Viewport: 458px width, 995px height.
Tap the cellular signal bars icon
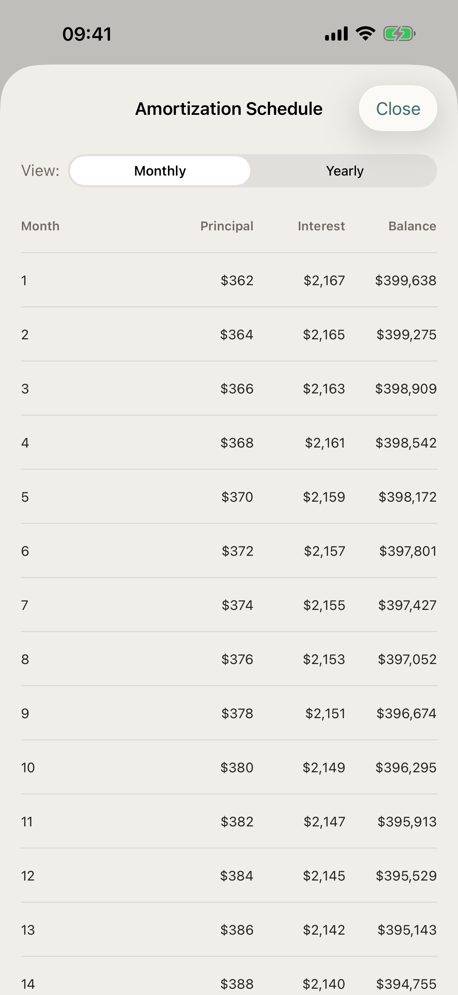(336, 34)
